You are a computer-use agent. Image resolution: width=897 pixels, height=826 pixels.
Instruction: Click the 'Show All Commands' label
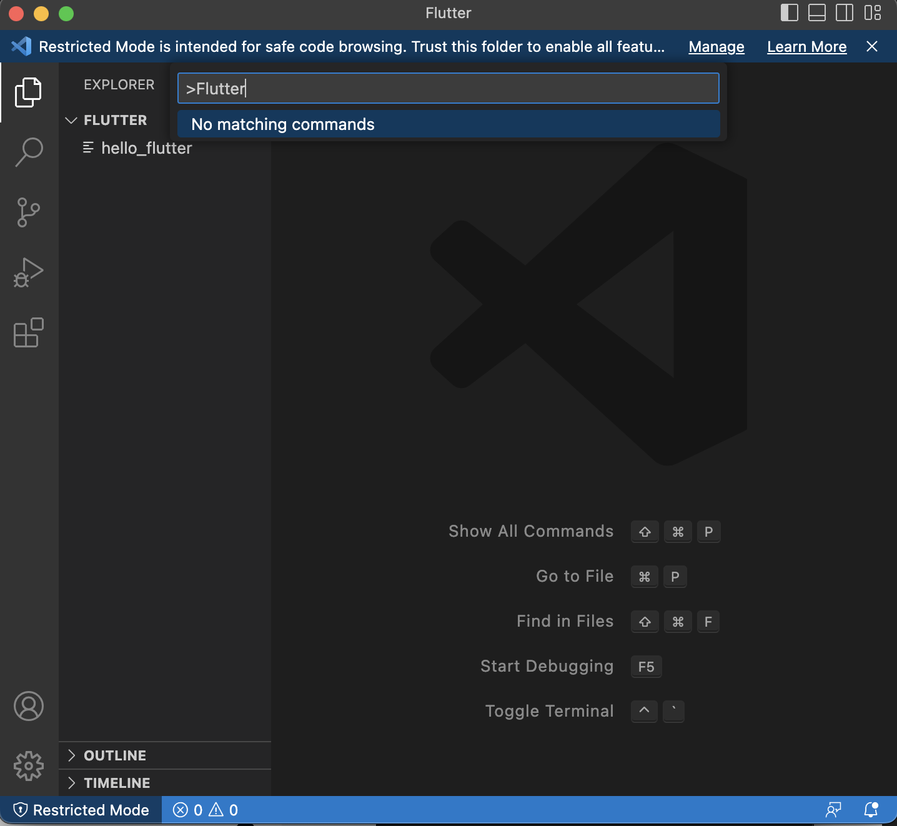tap(531, 531)
